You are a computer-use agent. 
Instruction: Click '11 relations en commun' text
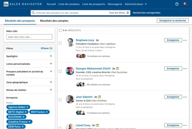pos(98,113)
